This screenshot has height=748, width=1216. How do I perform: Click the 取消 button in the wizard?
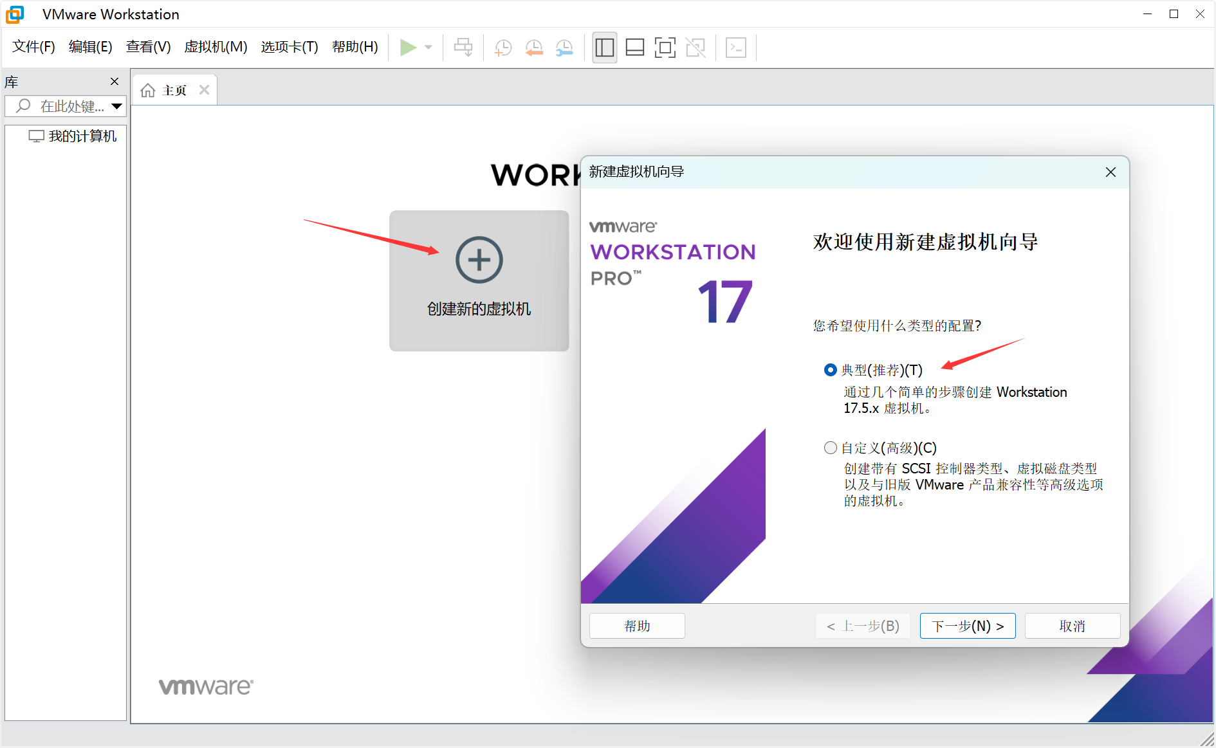click(1073, 626)
